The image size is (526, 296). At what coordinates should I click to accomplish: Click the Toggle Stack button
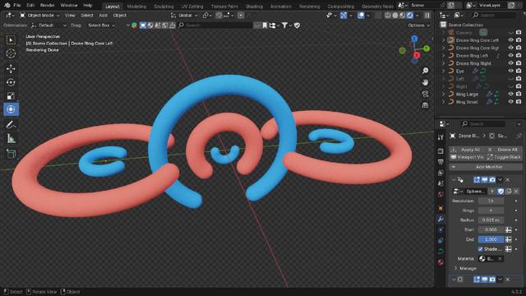(504, 157)
